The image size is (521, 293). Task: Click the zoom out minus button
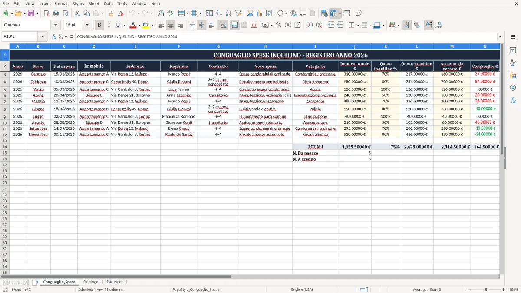(469, 290)
